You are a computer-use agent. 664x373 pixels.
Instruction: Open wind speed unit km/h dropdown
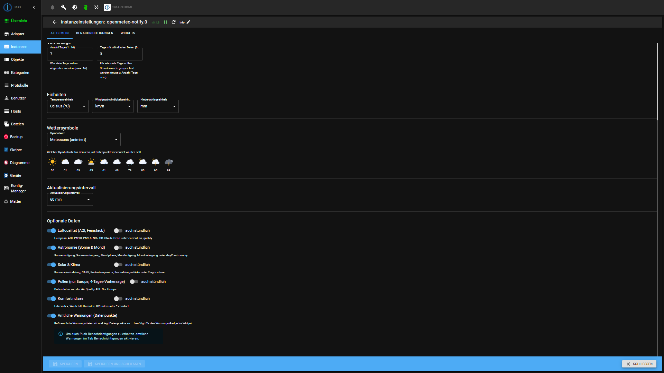tap(113, 106)
